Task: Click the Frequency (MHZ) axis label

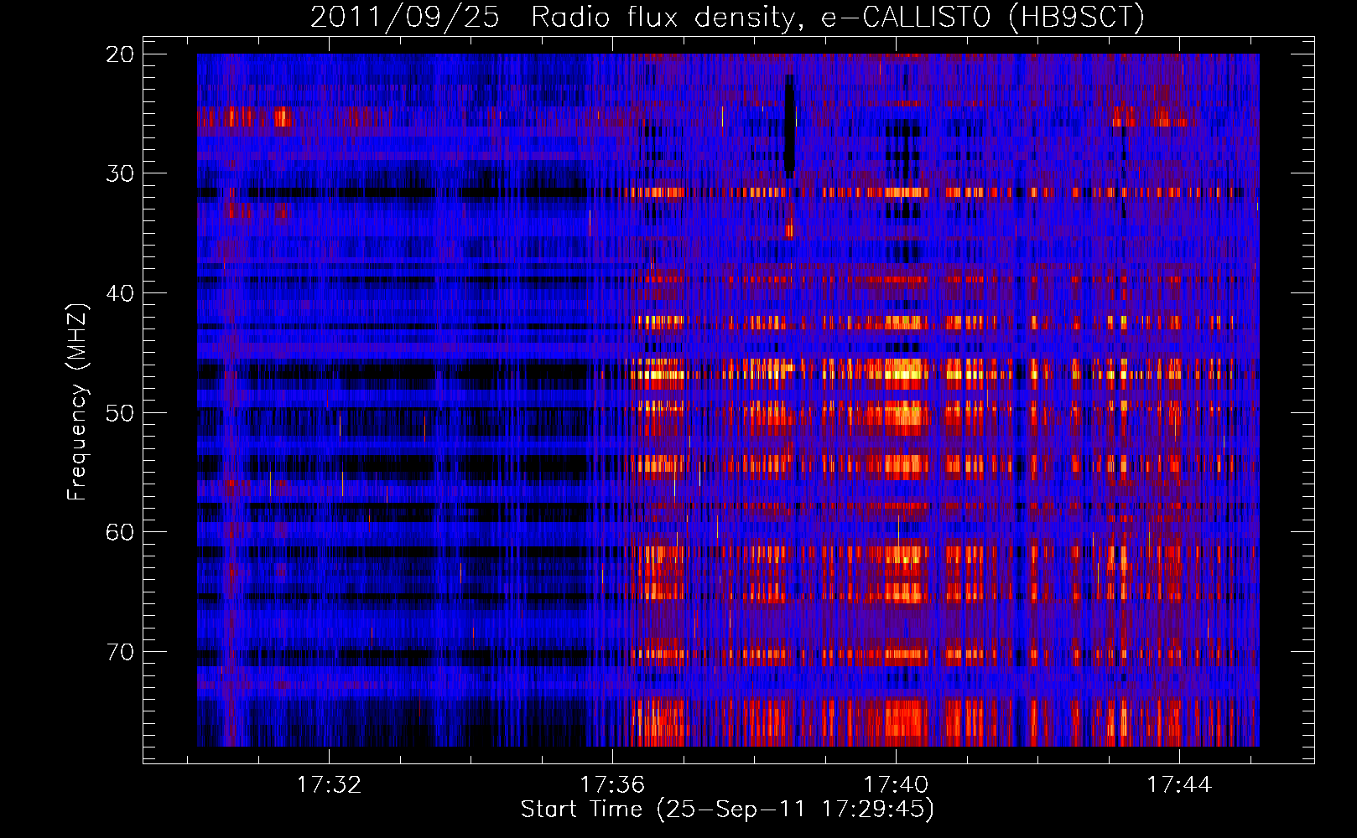Action: pos(76,402)
